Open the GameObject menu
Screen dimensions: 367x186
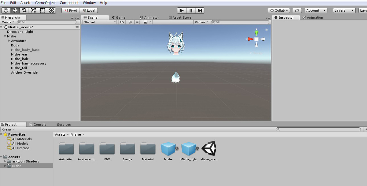pyautogui.click(x=46, y=3)
